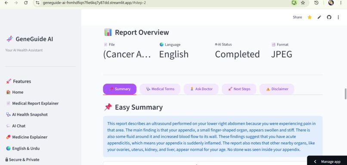Click the browser forward arrow
The width and height of the screenshot is (347, 165).
pyautogui.click(x=16, y=3)
